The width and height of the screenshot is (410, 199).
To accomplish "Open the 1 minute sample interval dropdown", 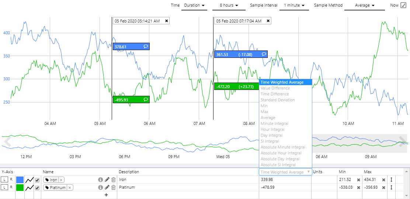I will tap(294, 6).
